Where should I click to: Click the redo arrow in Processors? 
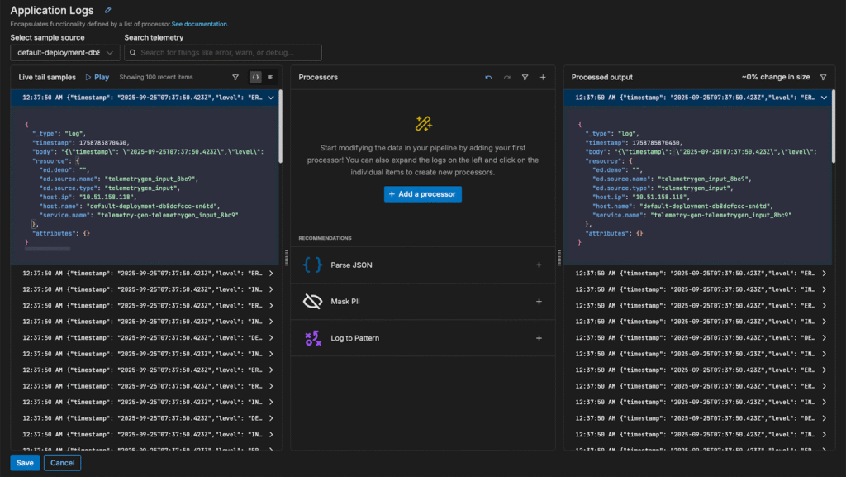click(506, 77)
